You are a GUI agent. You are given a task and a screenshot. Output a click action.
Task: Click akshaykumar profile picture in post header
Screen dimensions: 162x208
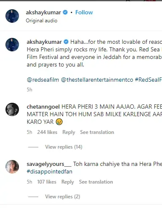(12, 16)
